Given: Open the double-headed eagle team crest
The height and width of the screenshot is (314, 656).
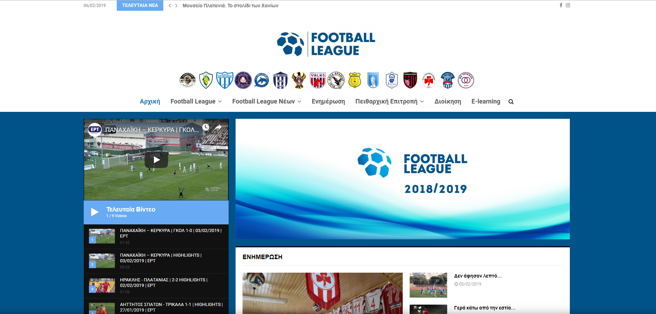Looking at the screenshot, I should (299, 80).
